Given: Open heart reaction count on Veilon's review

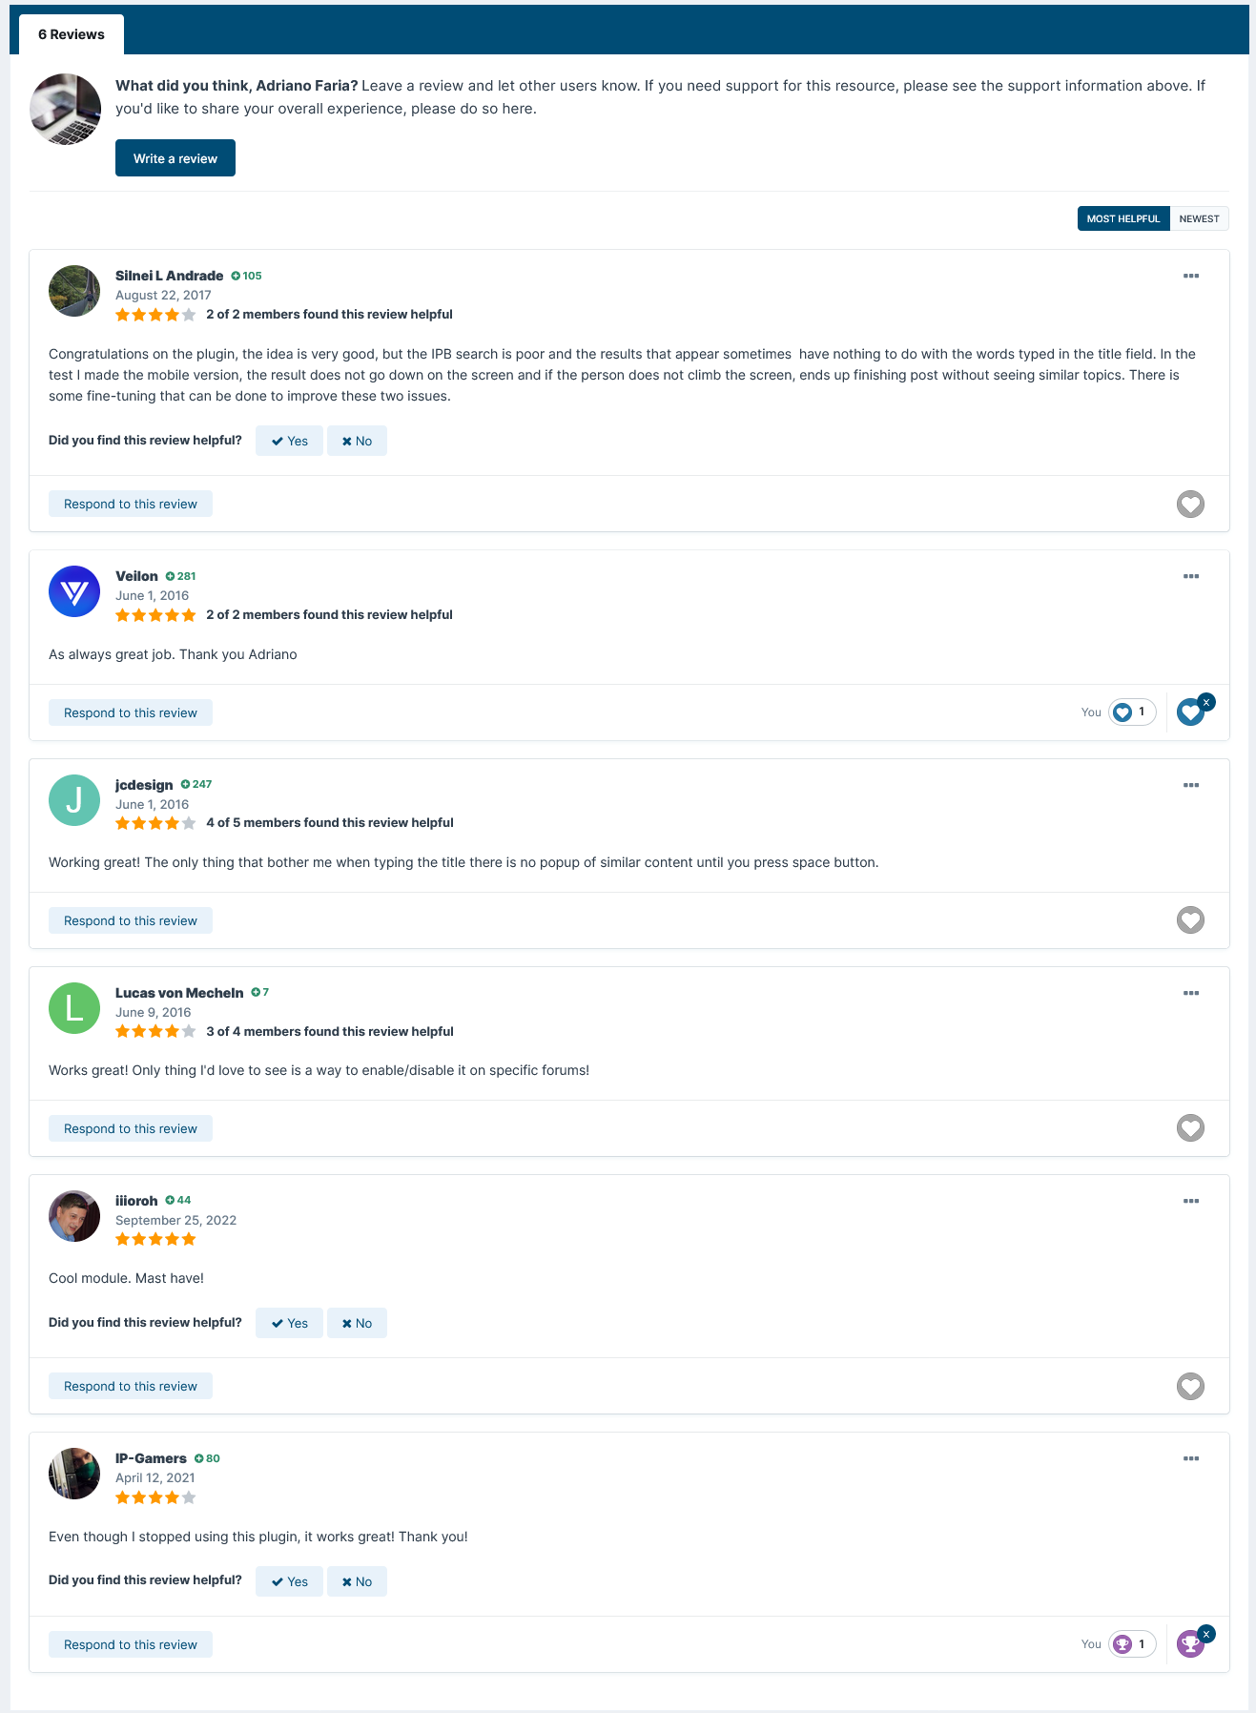Looking at the screenshot, I should (1132, 712).
